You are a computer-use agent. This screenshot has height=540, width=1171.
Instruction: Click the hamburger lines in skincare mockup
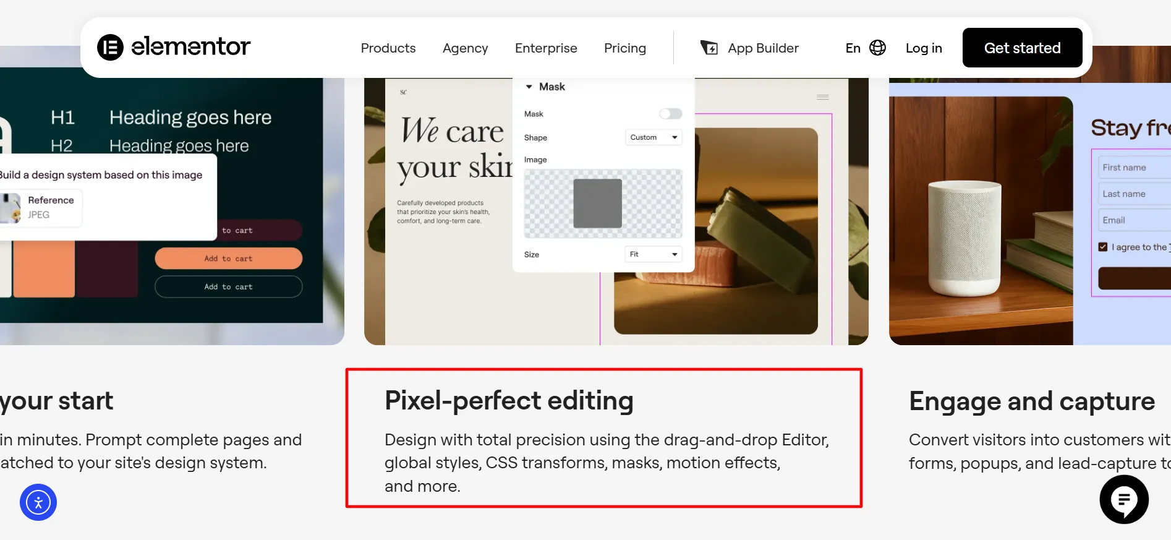point(823,97)
